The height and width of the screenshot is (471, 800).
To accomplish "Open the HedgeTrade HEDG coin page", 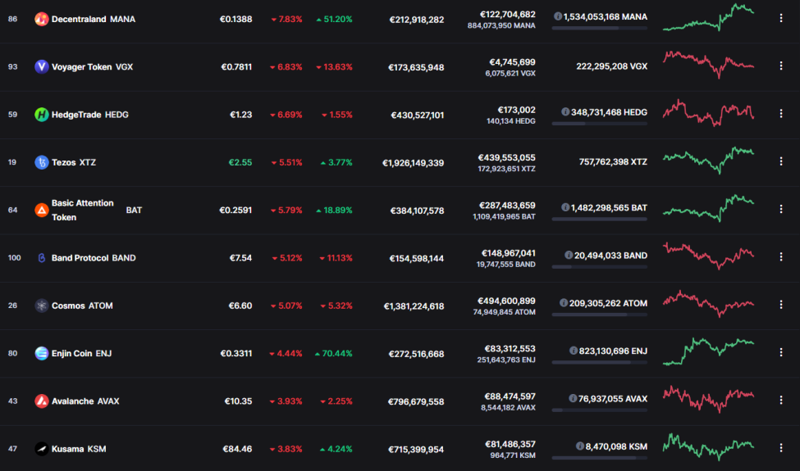I will coord(89,115).
